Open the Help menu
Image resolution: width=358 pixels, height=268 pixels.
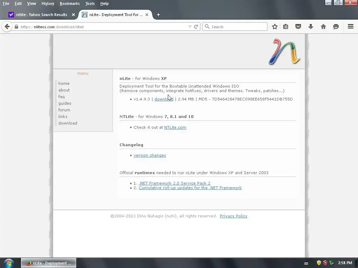(104, 3)
